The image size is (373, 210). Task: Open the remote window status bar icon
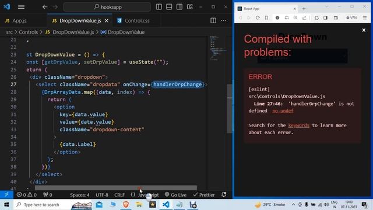click(6, 194)
